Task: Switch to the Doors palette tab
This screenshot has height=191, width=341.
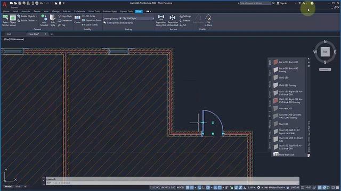Action: pos(270,73)
